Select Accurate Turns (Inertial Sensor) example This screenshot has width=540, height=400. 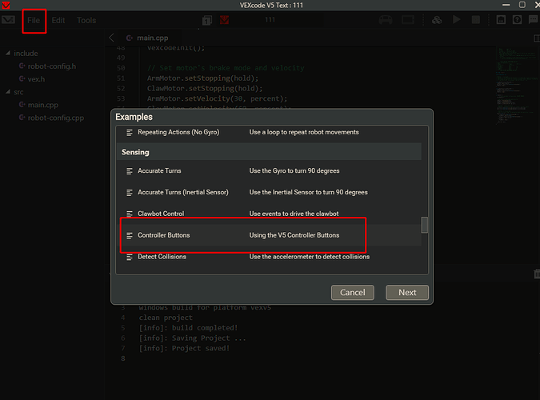[269, 192]
